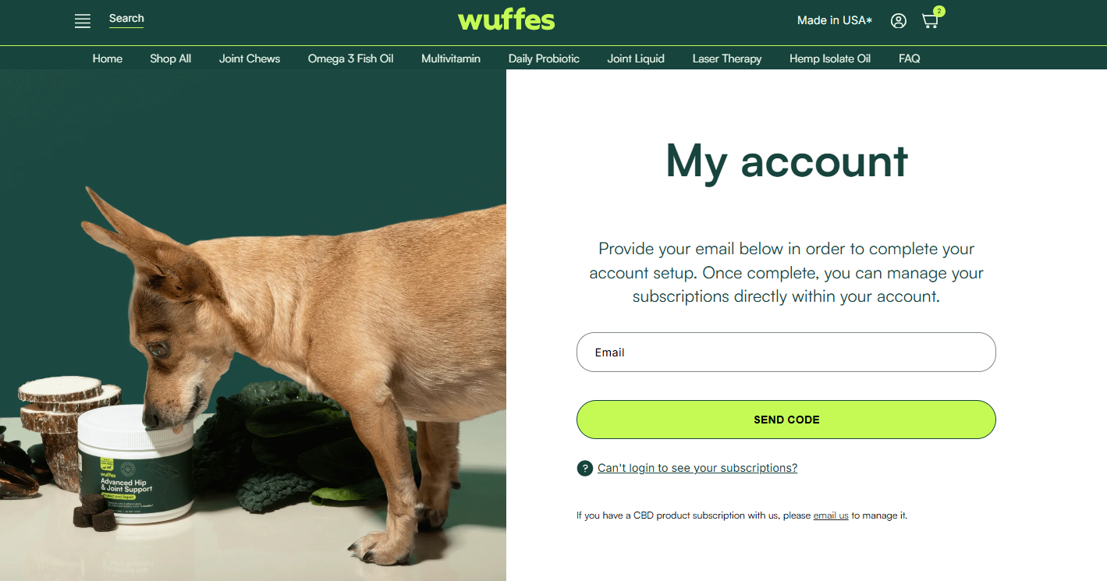Click the "email us" link

tap(831, 515)
